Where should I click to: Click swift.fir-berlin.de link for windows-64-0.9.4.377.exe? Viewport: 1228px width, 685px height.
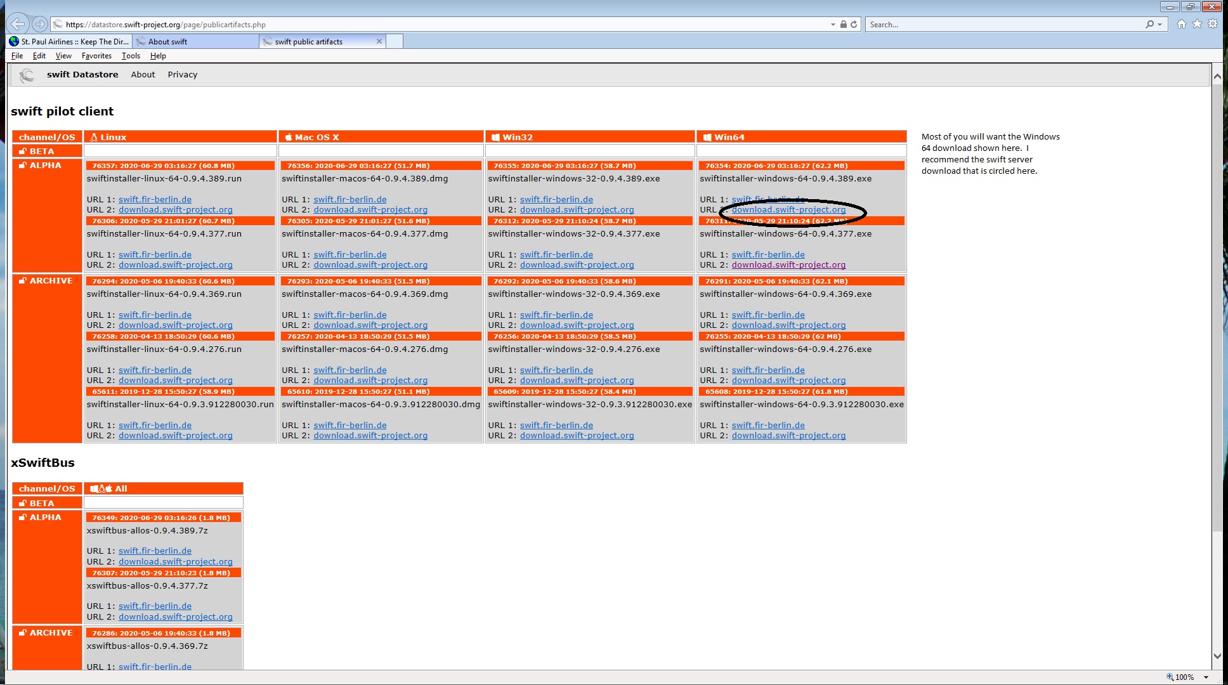click(x=768, y=254)
